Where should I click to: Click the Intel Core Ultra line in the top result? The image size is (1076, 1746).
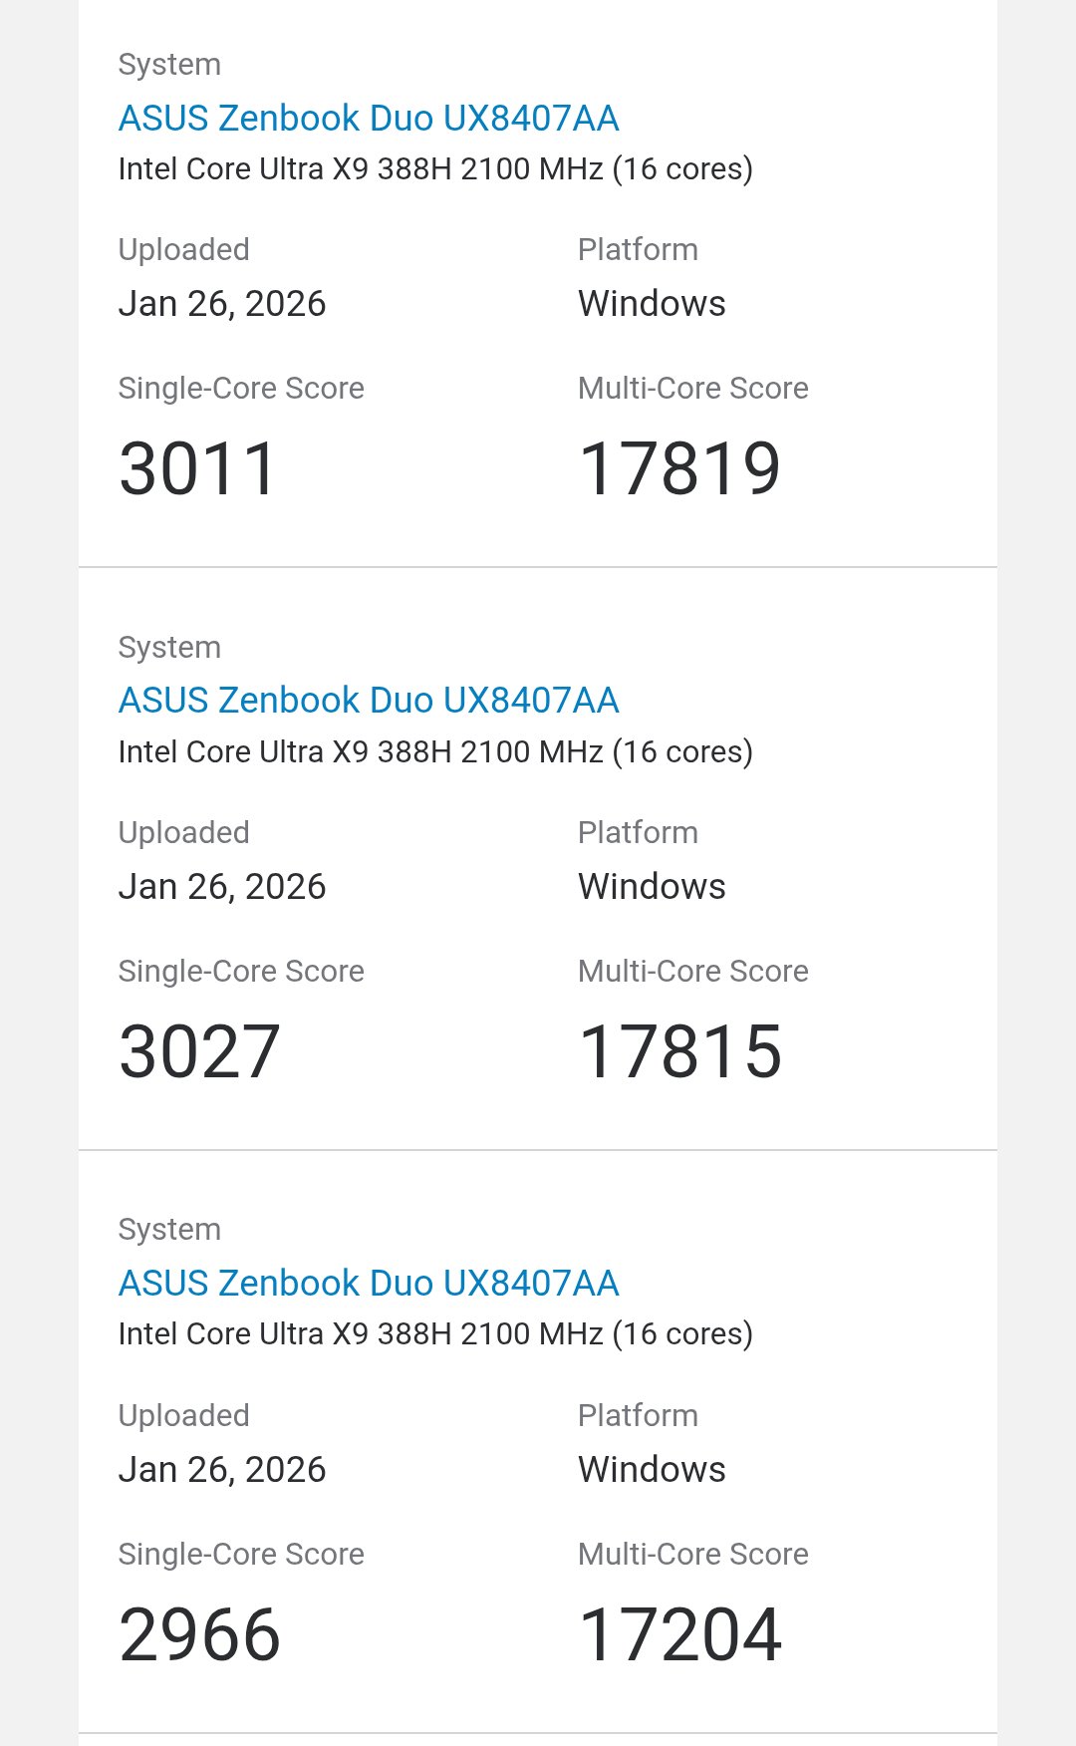click(435, 169)
